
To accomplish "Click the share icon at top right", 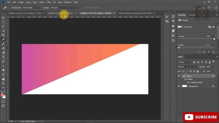I will coord(216,8).
